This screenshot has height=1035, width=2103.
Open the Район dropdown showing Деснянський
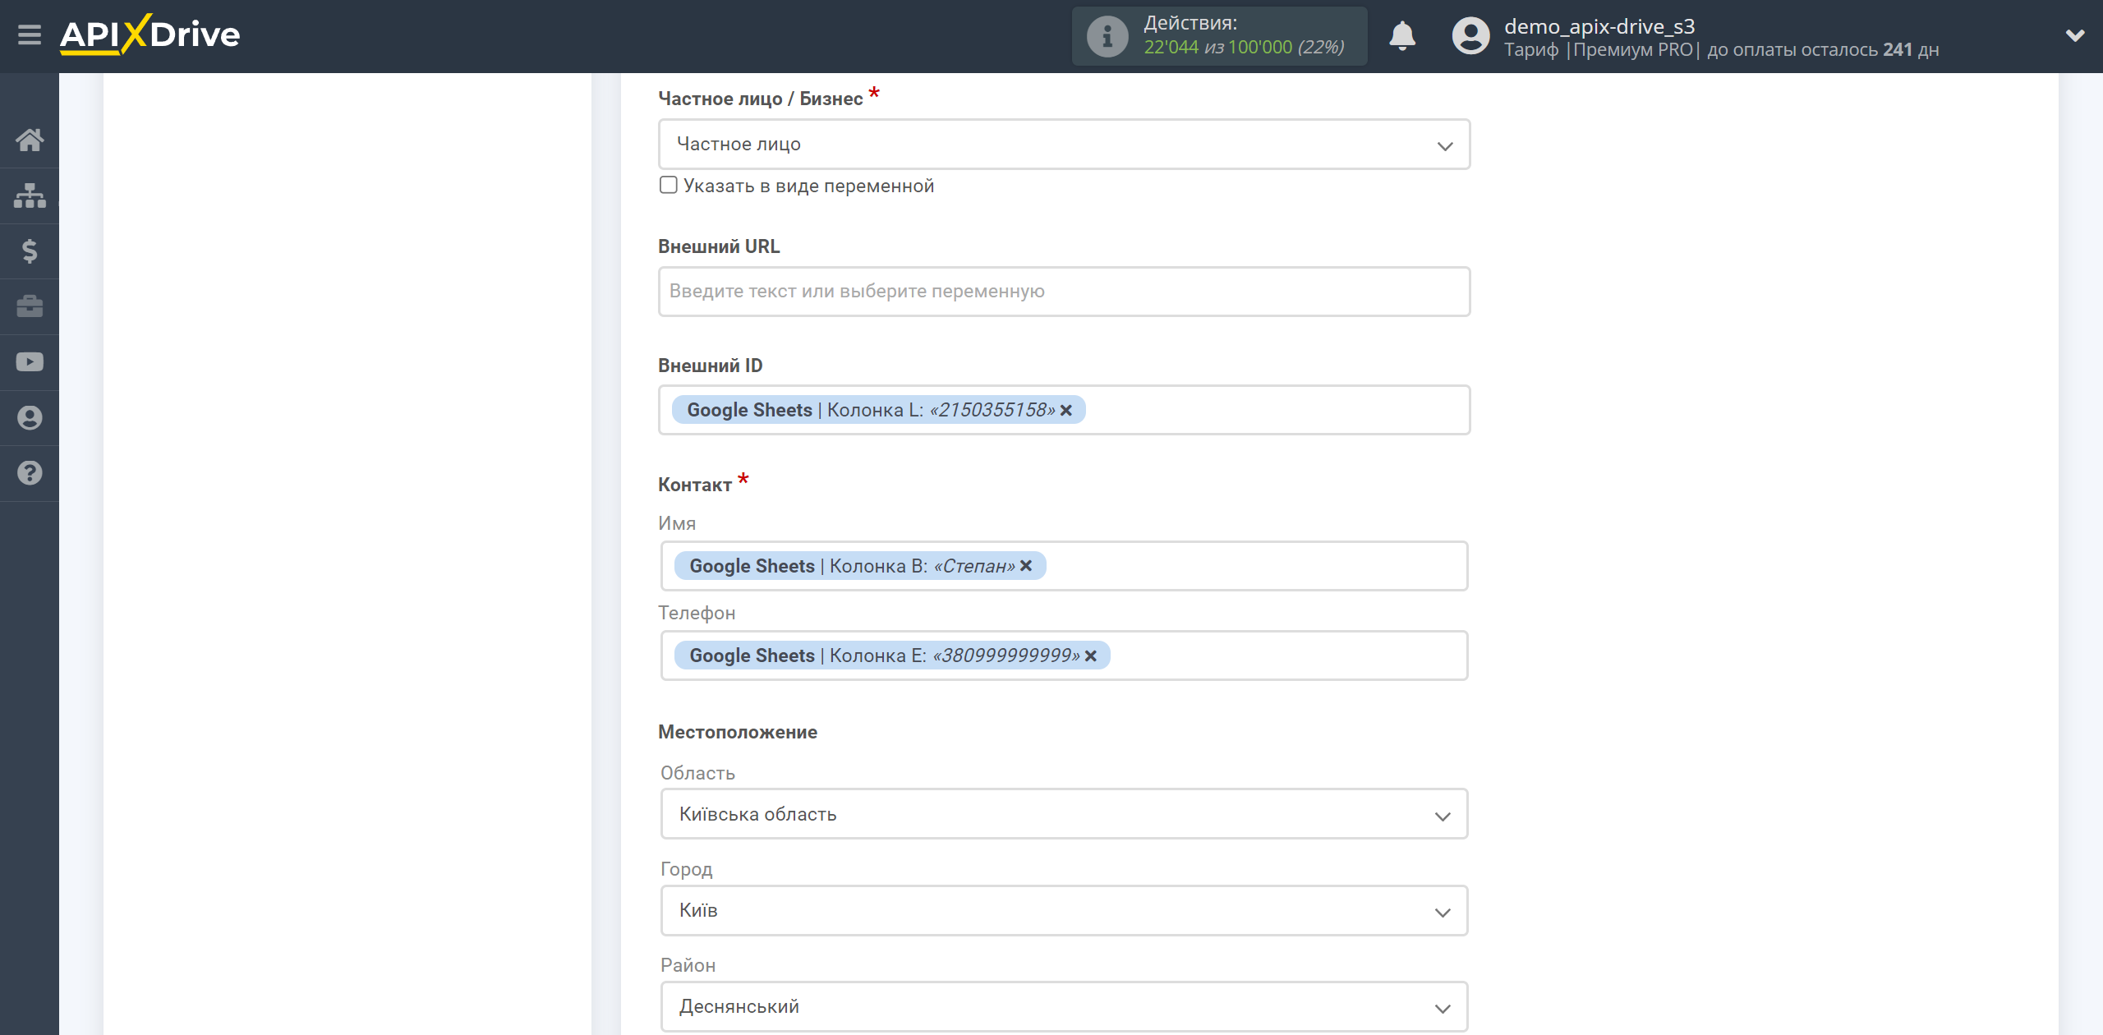coord(1064,1006)
